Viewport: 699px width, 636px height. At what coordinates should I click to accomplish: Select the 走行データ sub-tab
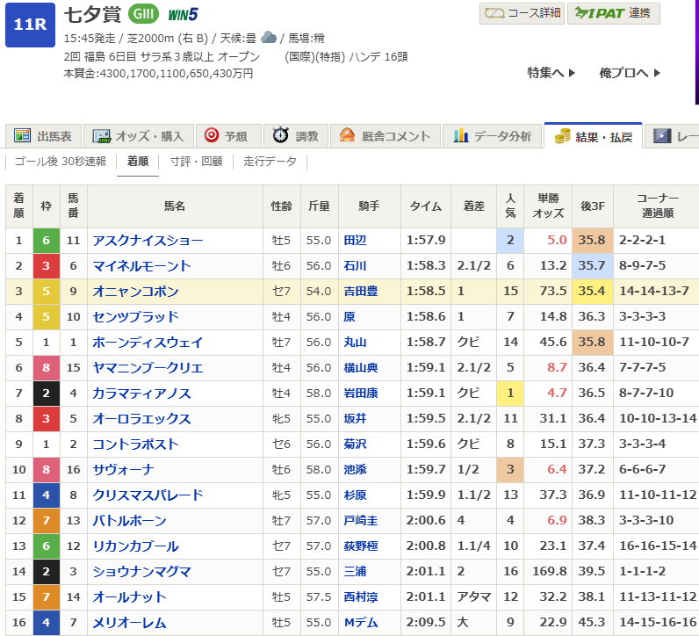point(270,162)
